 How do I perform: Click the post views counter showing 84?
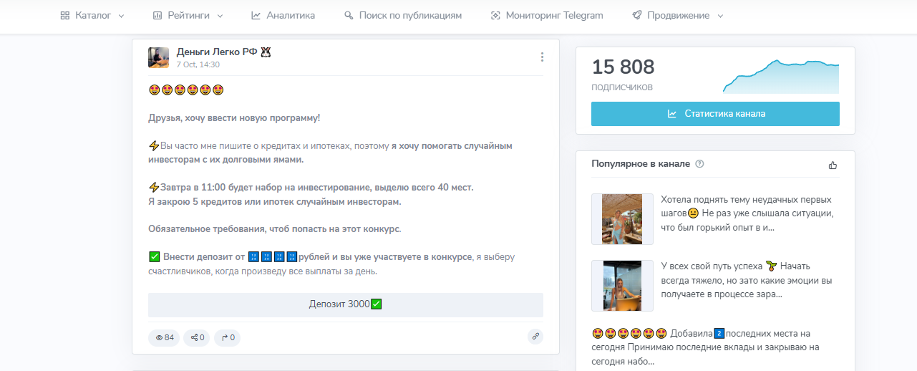165,337
